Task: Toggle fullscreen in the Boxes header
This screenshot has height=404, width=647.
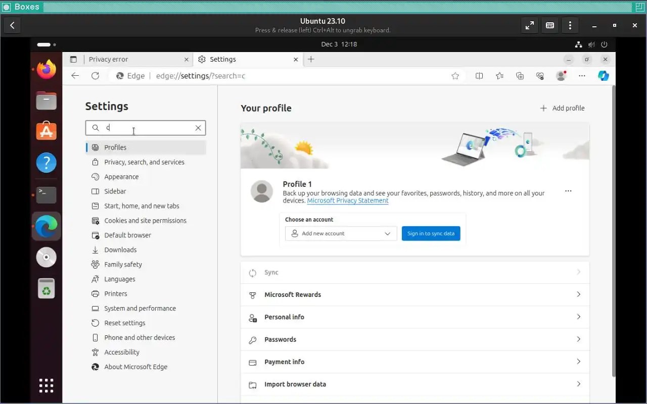Action: (x=529, y=25)
